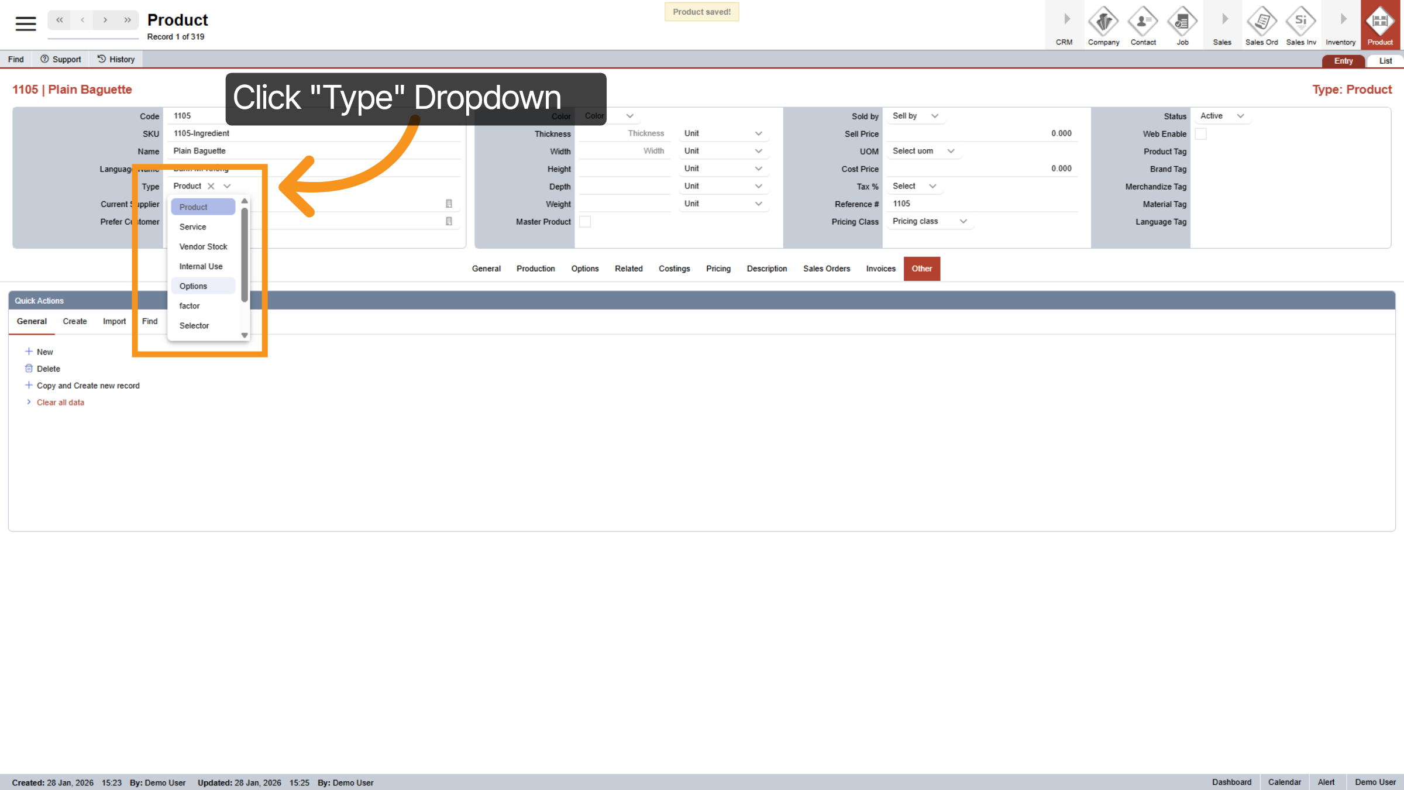Go to the first record
The height and width of the screenshot is (790, 1404).
[x=60, y=20]
